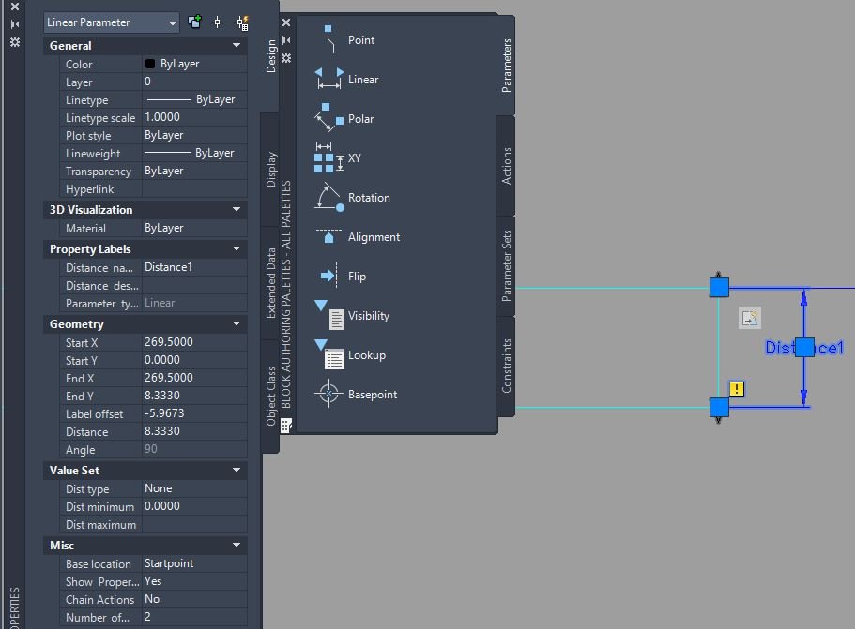Collapse the Geometry section
The height and width of the screenshot is (629, 855).
(x=237, y=323)
